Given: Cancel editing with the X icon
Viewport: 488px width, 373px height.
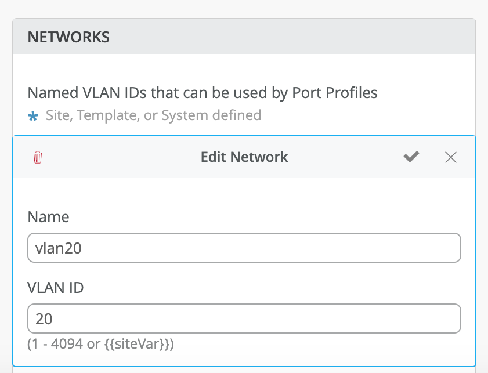Looking at the screenshot, I should click(450, 157).
